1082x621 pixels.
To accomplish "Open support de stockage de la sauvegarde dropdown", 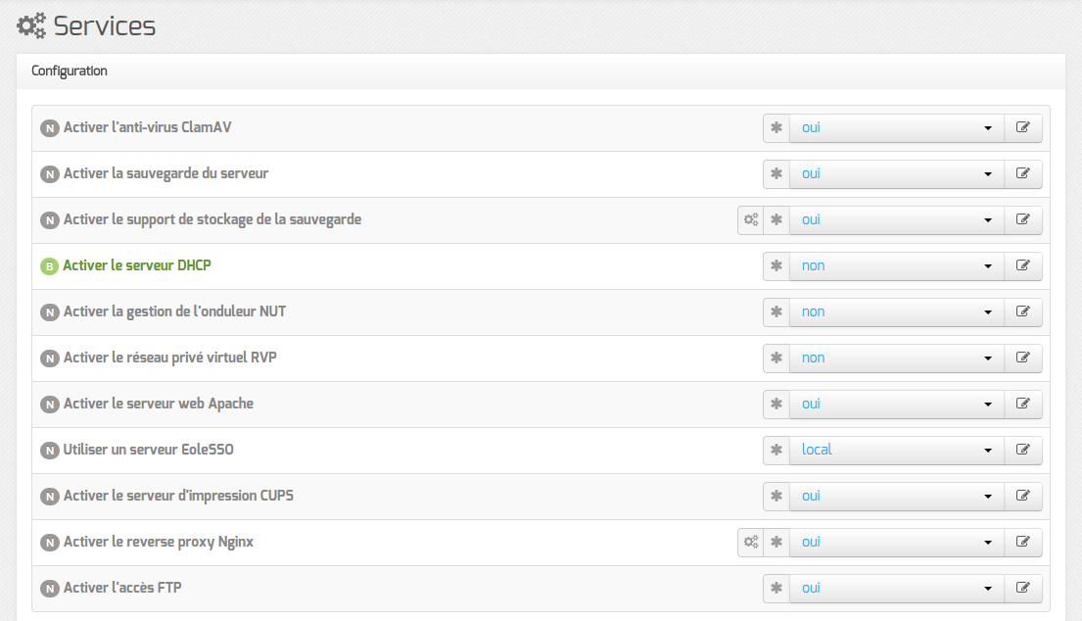I will (x=896, y=220).
